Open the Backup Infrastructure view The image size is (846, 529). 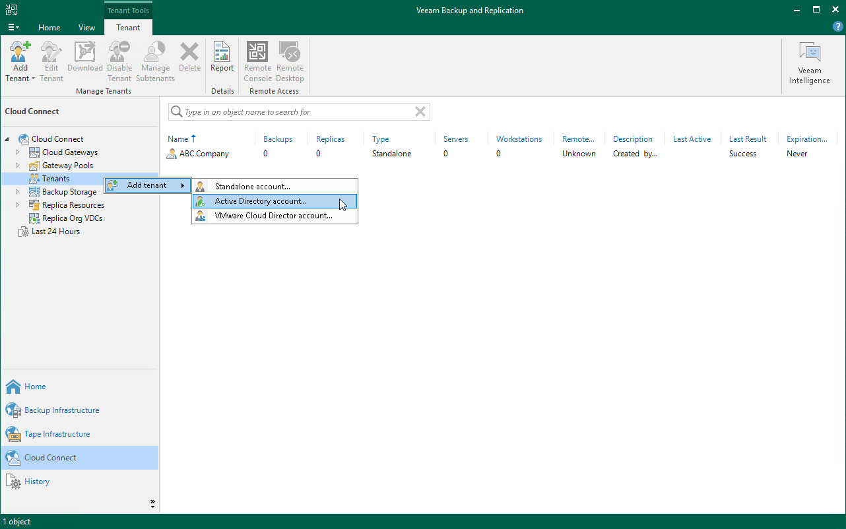pos(80,410)
